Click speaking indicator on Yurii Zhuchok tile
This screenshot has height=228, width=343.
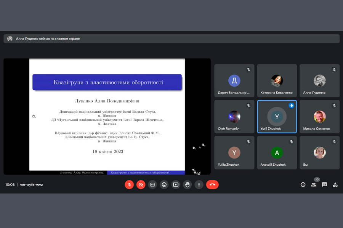click(x=292, y=105)
